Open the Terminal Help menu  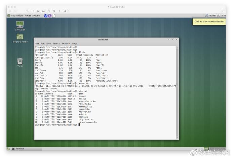click(x=74, y=43)
